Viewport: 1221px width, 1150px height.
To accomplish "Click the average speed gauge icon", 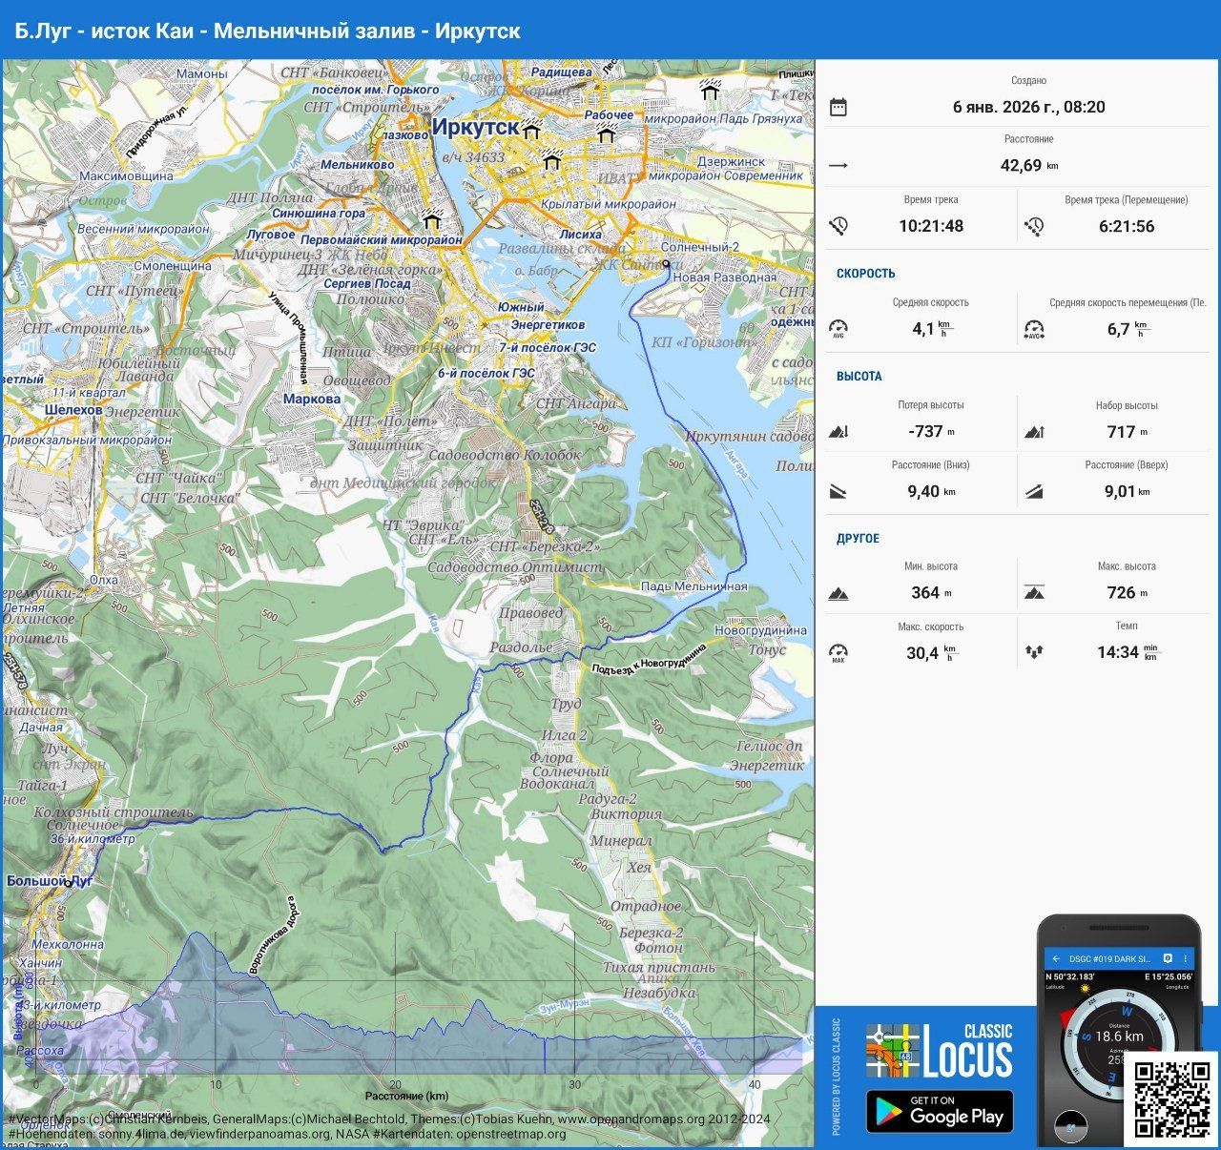I will [838, 329].
